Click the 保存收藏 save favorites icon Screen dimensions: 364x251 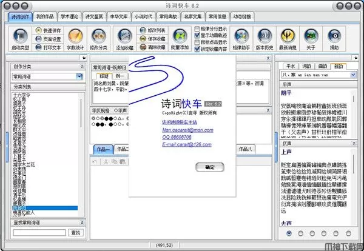click(143, 39)
